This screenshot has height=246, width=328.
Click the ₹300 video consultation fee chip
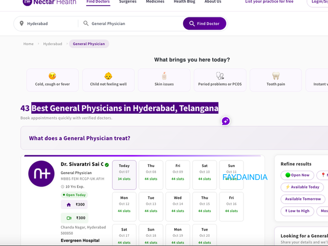click(x=74, y=218)
